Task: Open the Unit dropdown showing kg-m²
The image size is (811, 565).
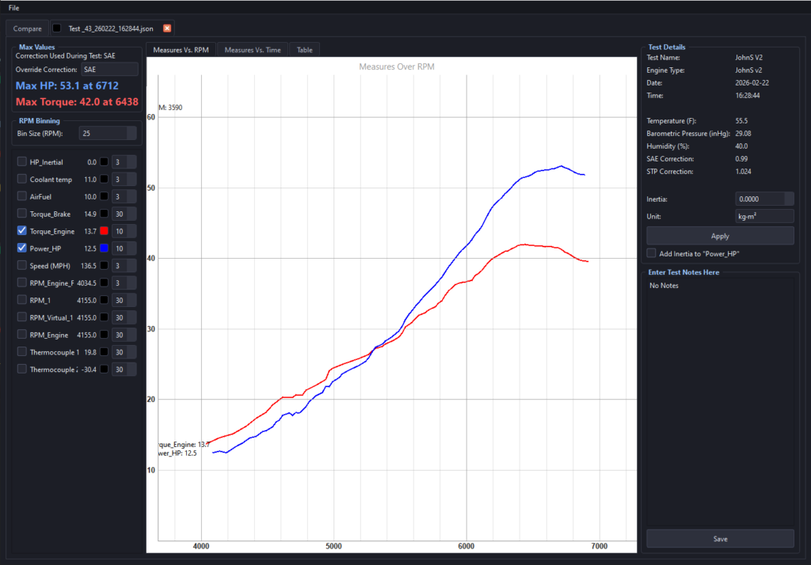Action: (763, 215)
